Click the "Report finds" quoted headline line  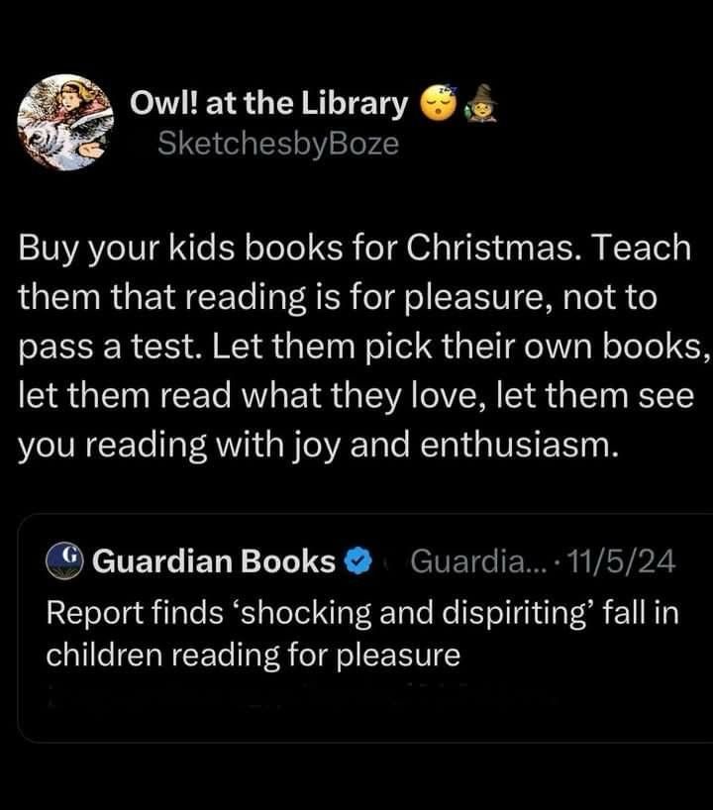pos(362,613)
